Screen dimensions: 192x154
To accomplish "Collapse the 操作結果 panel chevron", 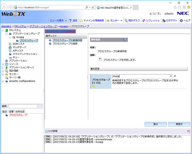I will pos(125,40).
